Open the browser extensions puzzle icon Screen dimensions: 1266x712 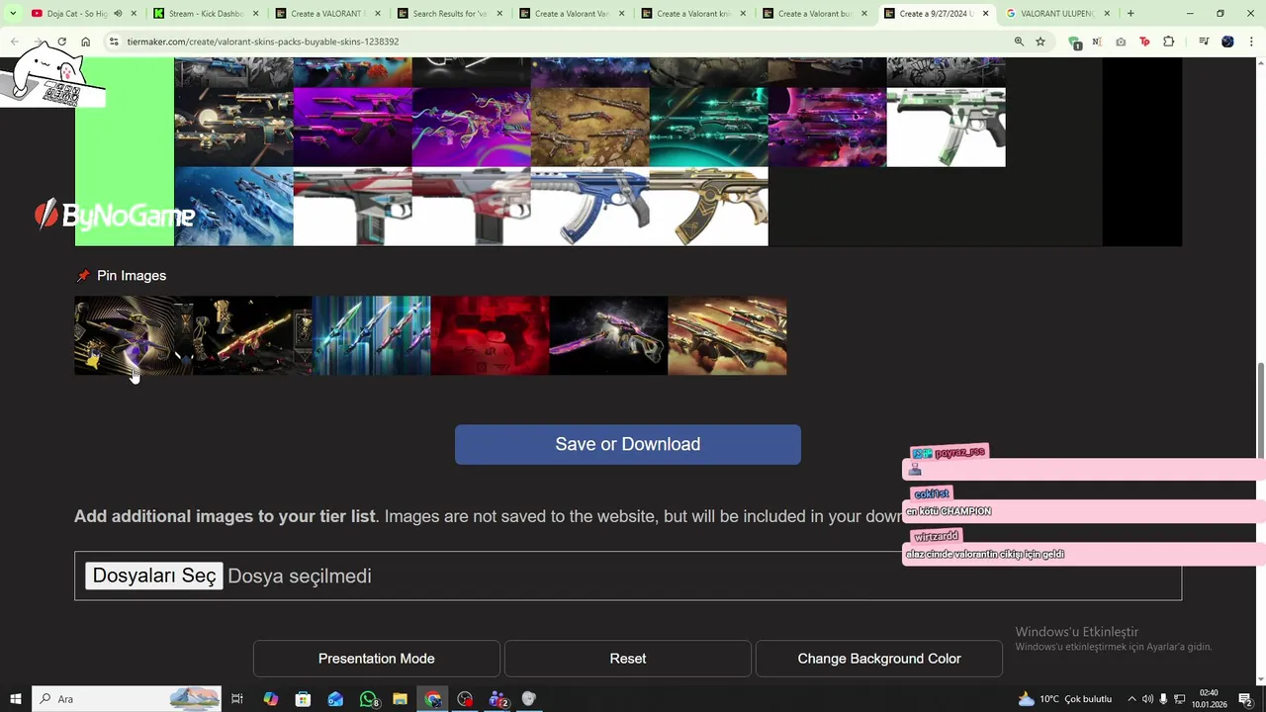[1169, 42]
